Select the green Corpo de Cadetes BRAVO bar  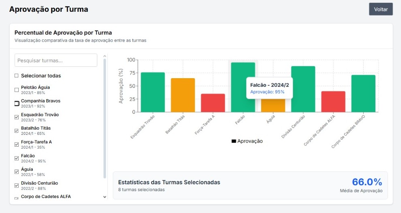[363, 94]
